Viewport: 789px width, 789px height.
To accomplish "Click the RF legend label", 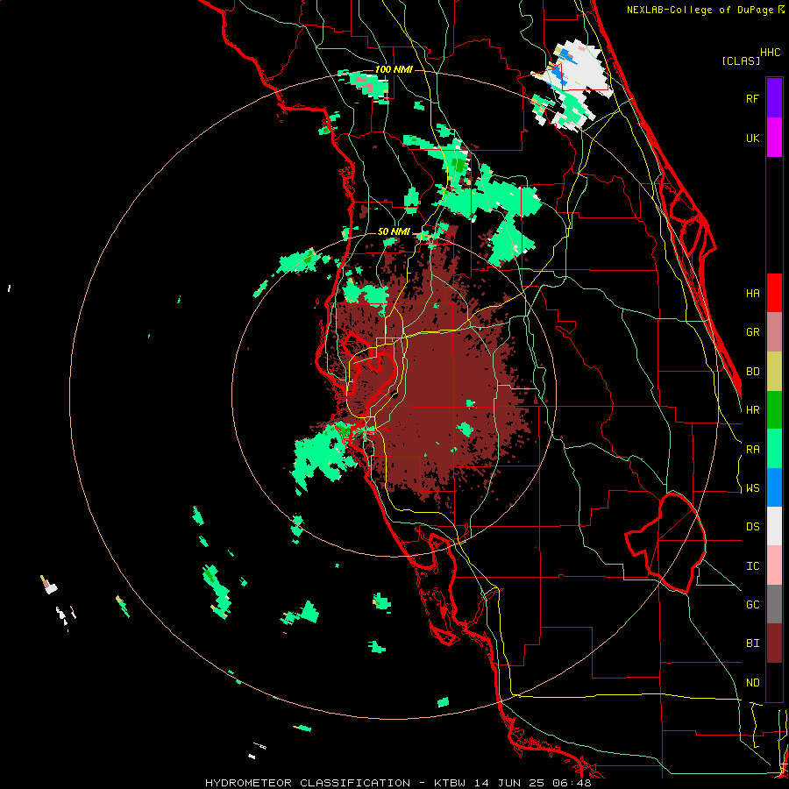I will pos(752,98).
